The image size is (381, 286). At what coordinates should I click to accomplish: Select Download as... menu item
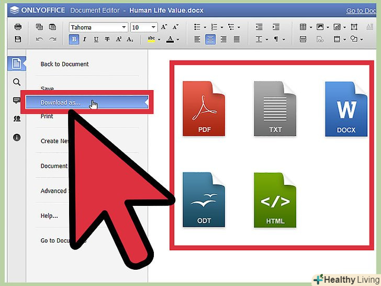[87, 102]
